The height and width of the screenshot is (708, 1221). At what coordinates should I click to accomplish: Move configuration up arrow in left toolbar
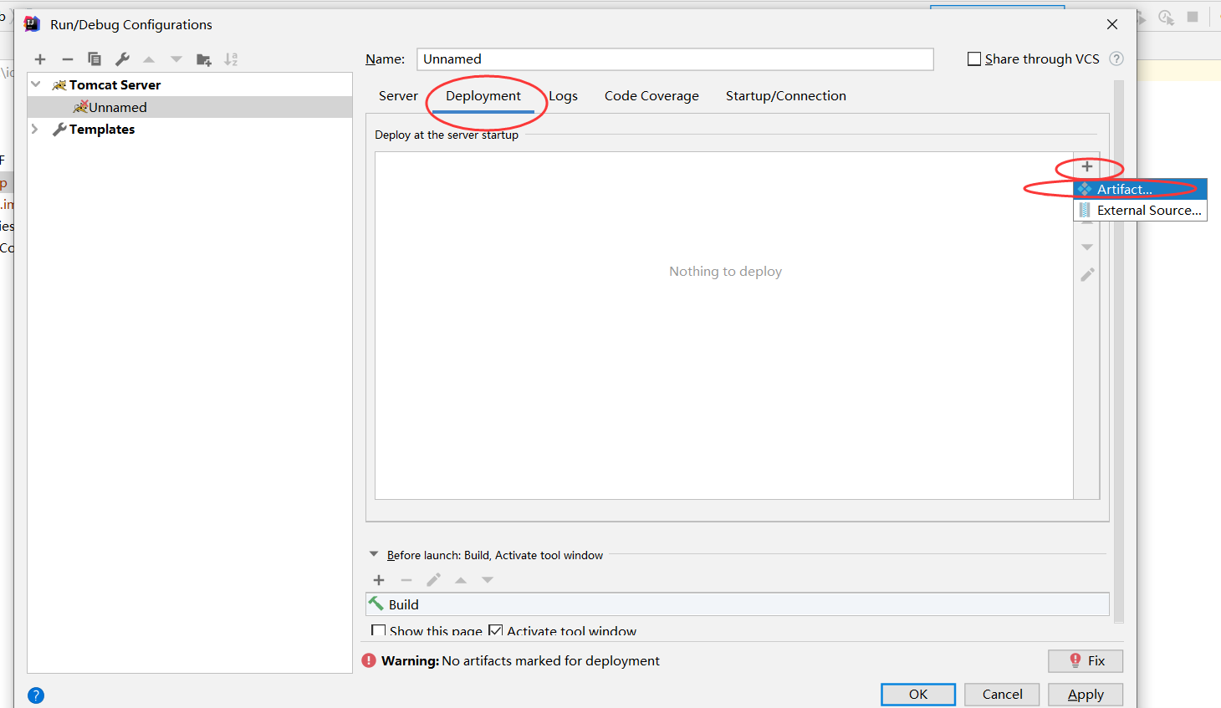149,59
